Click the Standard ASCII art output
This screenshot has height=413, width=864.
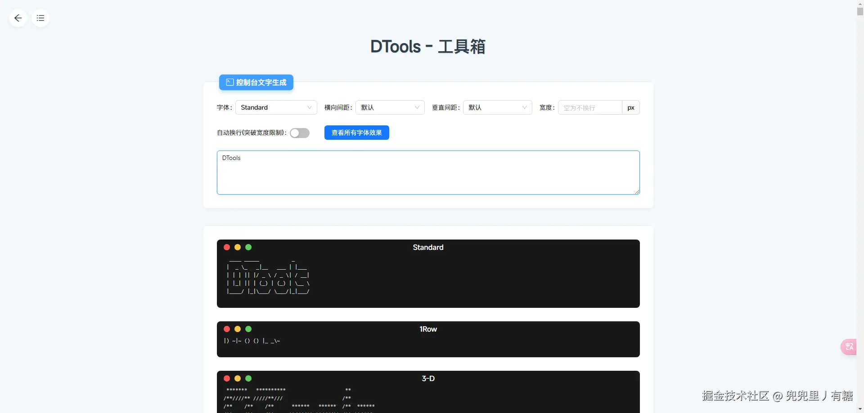pyautogui.click(x=268, y=277)
